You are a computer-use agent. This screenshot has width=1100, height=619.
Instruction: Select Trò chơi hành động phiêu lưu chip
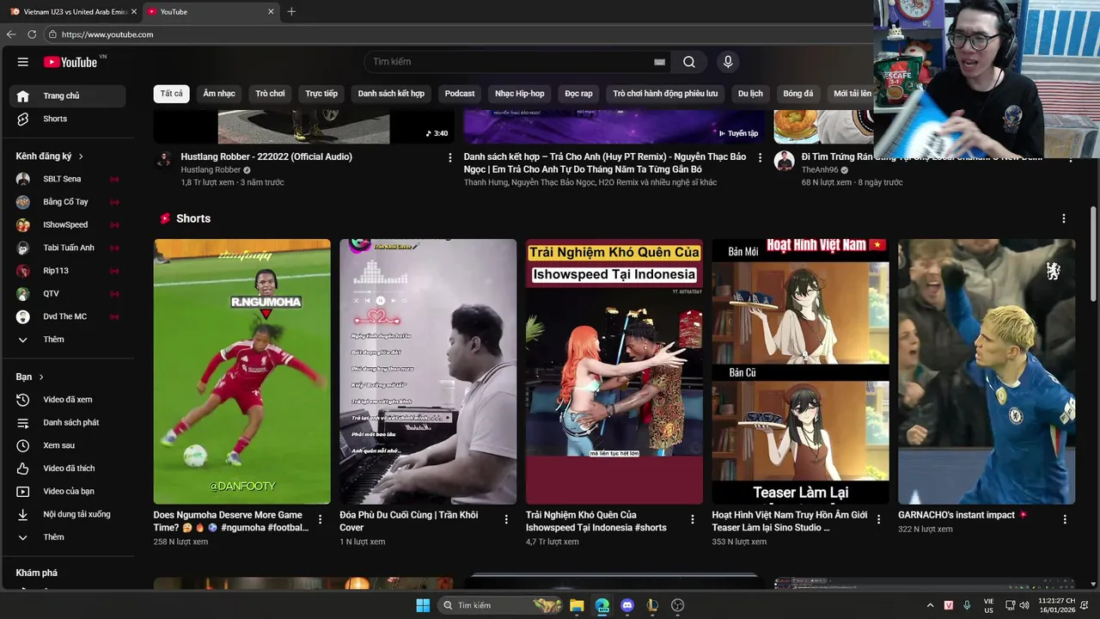pos(665,94)
